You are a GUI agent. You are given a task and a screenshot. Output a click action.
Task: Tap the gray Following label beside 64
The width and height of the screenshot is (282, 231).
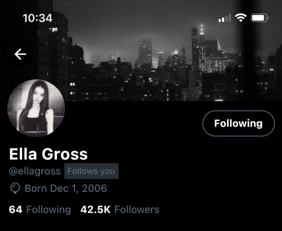(x=49, y=210)
